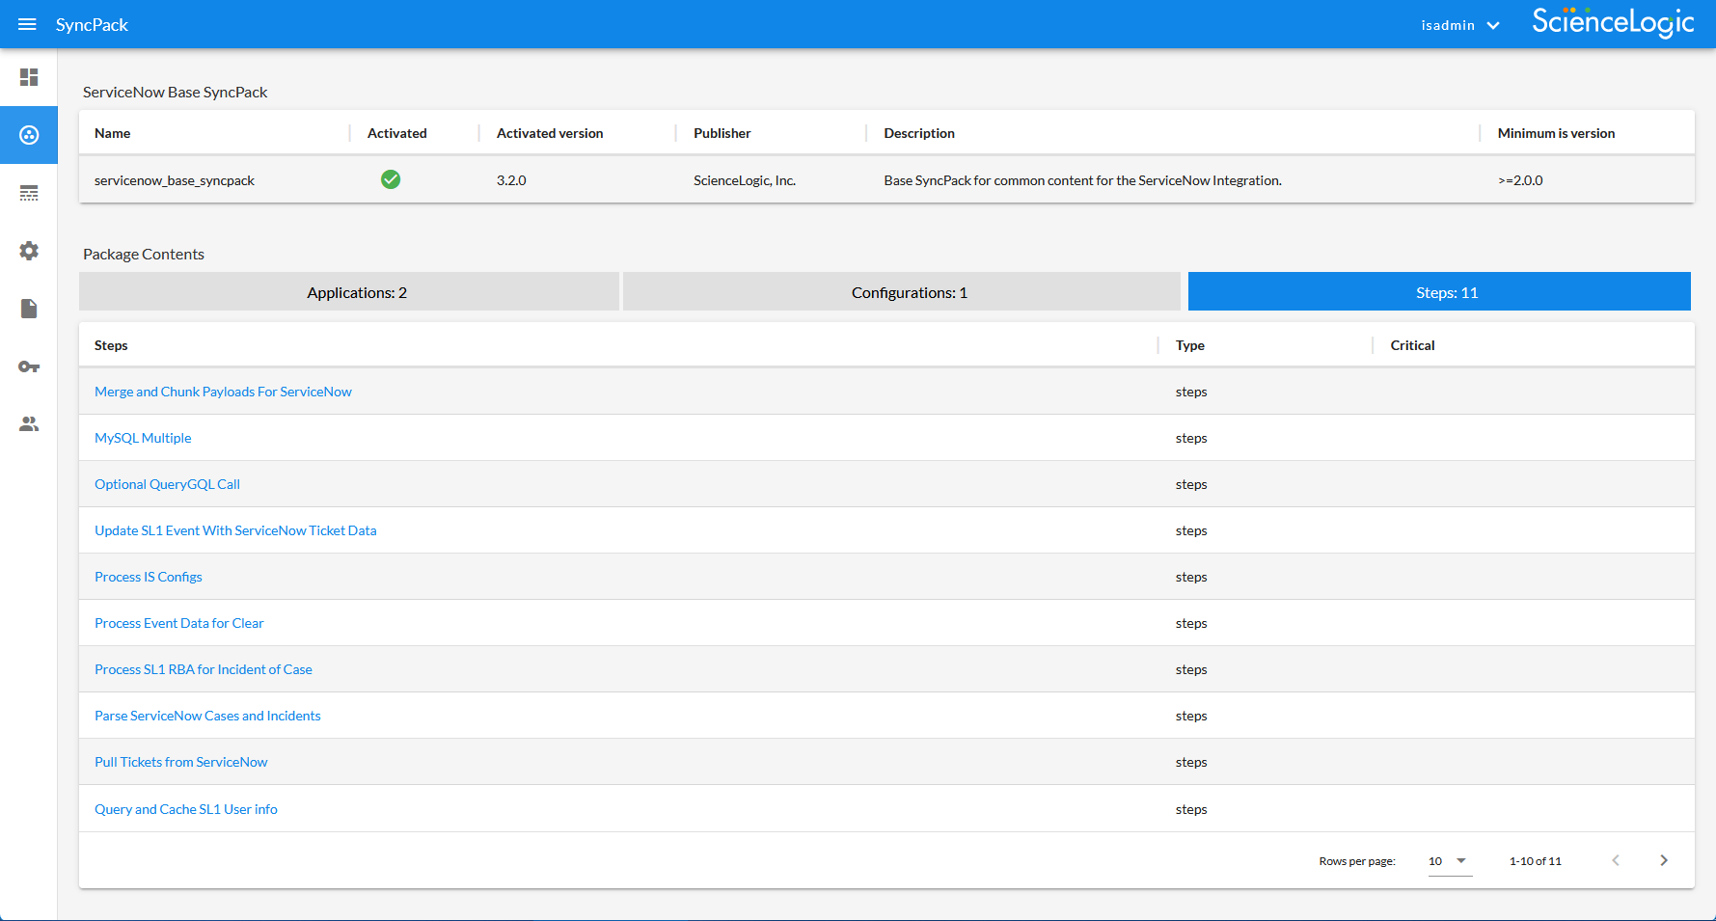
Task: Open Pull Tickets from ServiceNow step
Action: click(181, 762)
